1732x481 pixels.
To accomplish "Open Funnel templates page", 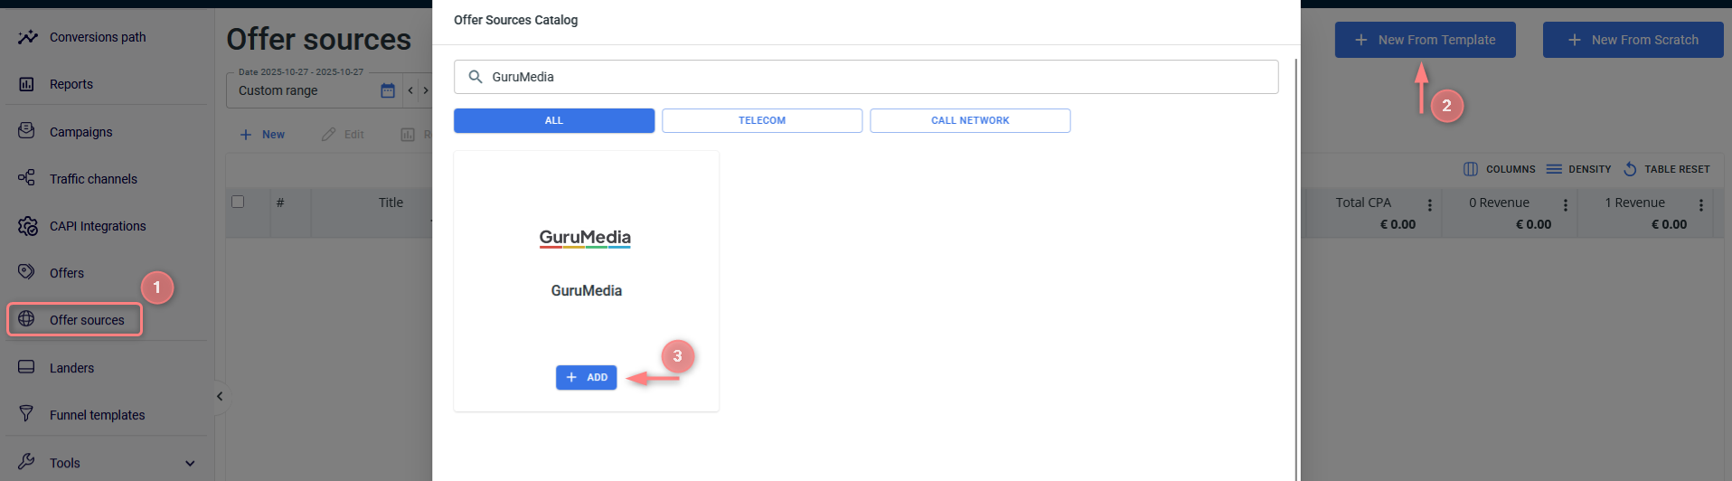I will 97,415.
